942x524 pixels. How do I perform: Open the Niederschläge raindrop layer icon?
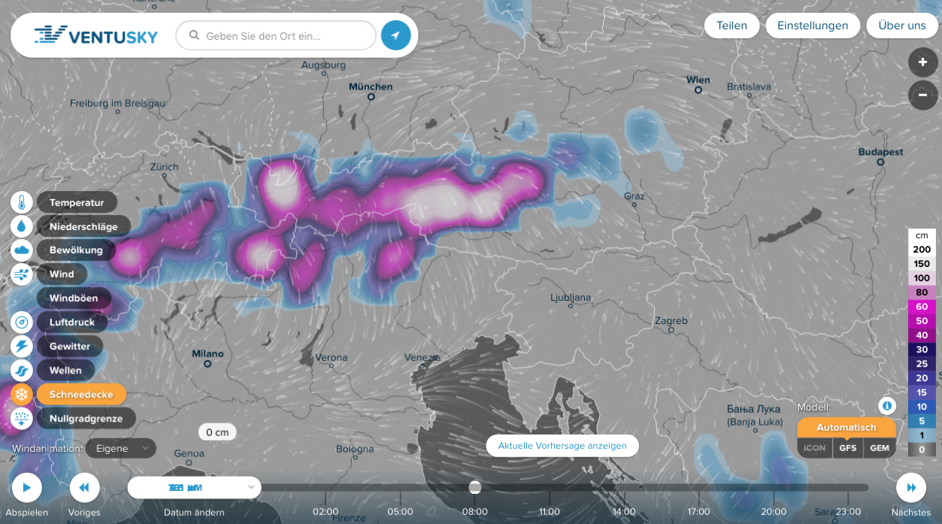(x=21, y=226)
